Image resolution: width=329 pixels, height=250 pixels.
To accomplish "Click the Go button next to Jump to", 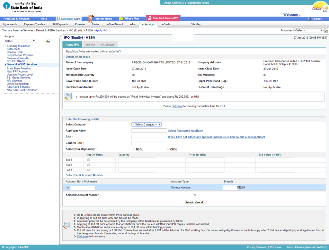I will pos(48,41).
